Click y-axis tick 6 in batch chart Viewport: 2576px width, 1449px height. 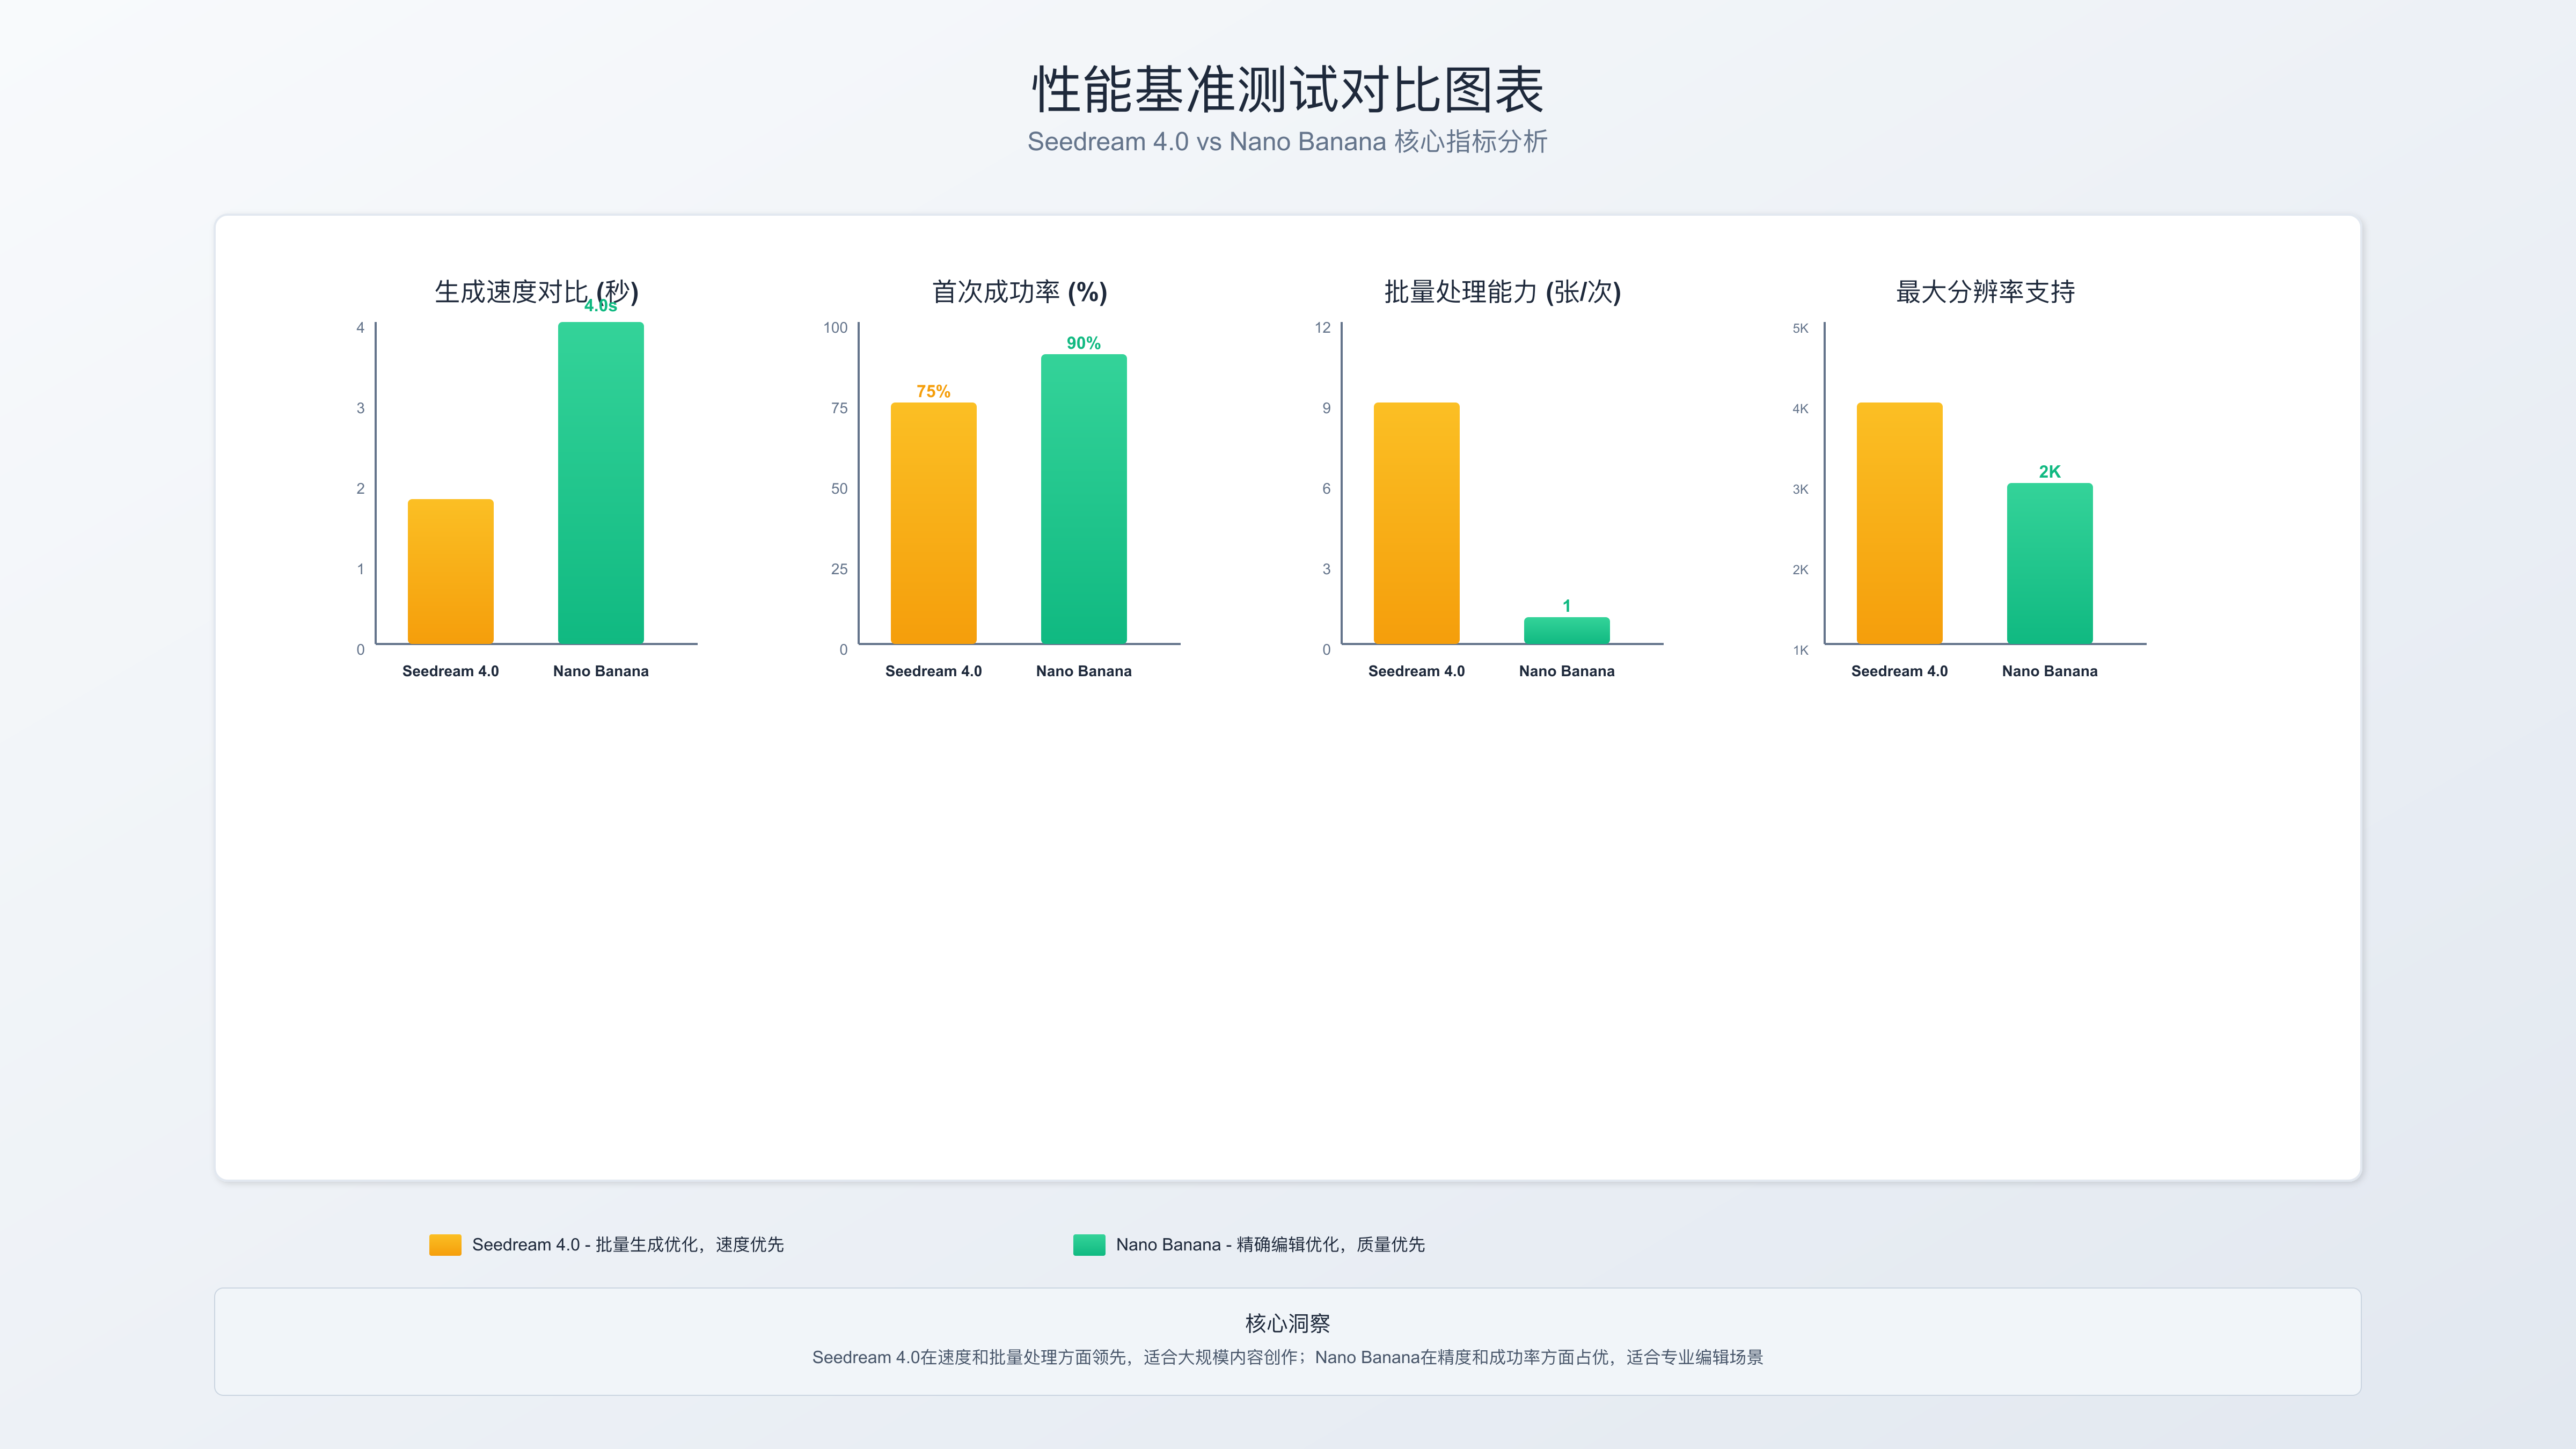tap(1327, 489)
